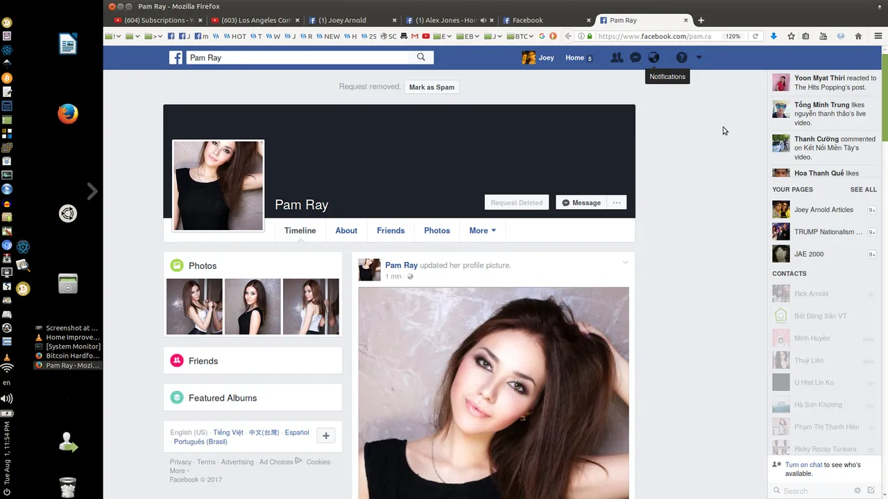Click new message compose icon in chat bar
The image size is (888, 499).
[x=871, y=491]
